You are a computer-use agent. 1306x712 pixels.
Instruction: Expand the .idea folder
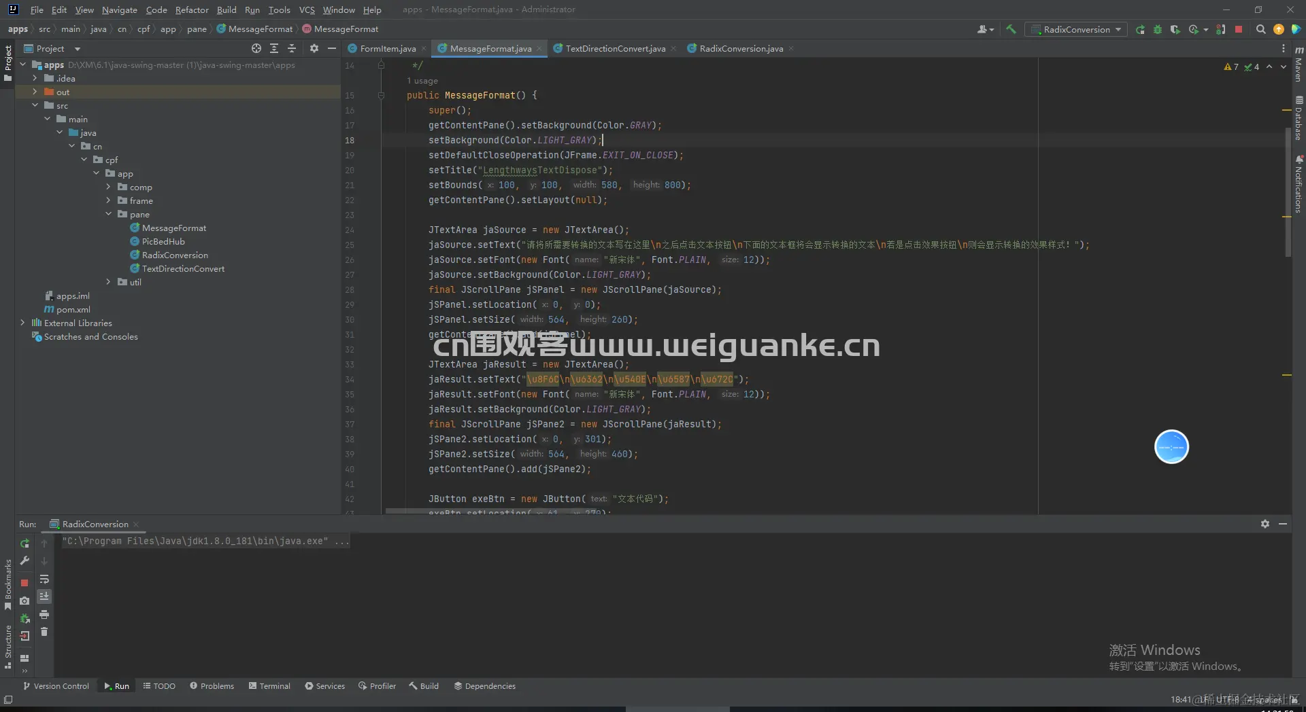pos(35,78)
